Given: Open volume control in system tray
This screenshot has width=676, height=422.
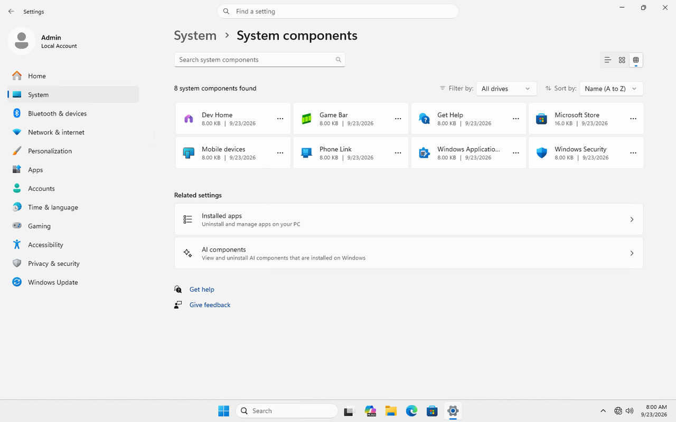Looking at the screenshot, I should tap(630, 411).
